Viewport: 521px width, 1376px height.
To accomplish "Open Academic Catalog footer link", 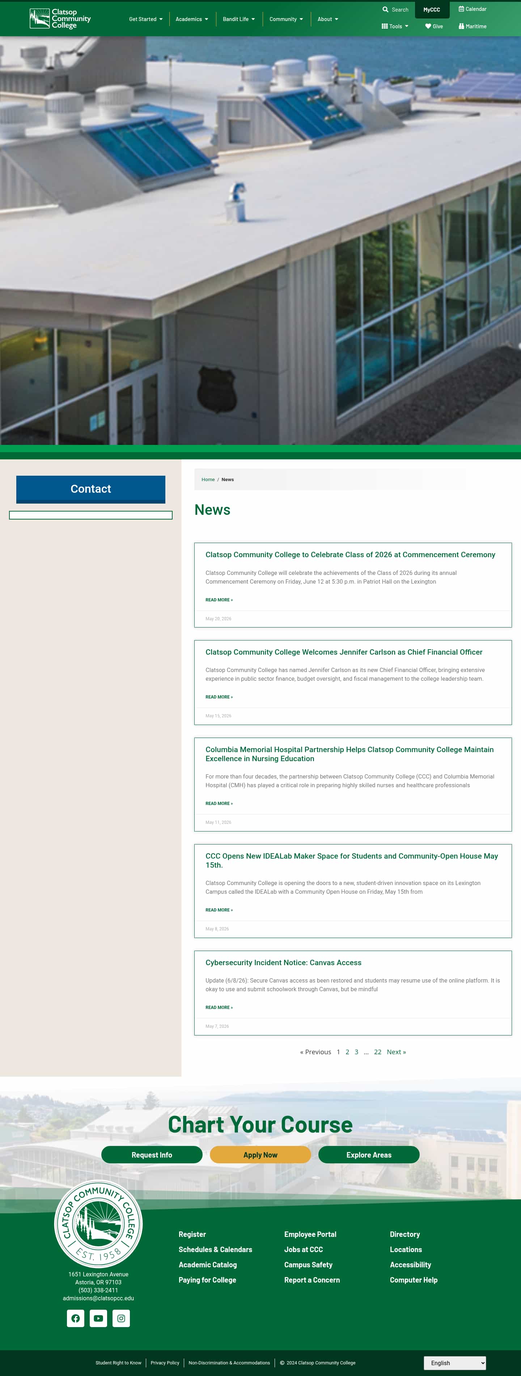I will (x=207, y=1265).
